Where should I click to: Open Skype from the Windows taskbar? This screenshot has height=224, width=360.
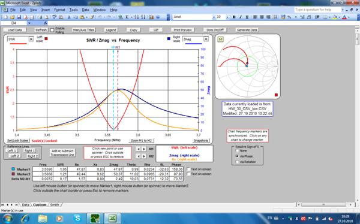pos(77,218)
